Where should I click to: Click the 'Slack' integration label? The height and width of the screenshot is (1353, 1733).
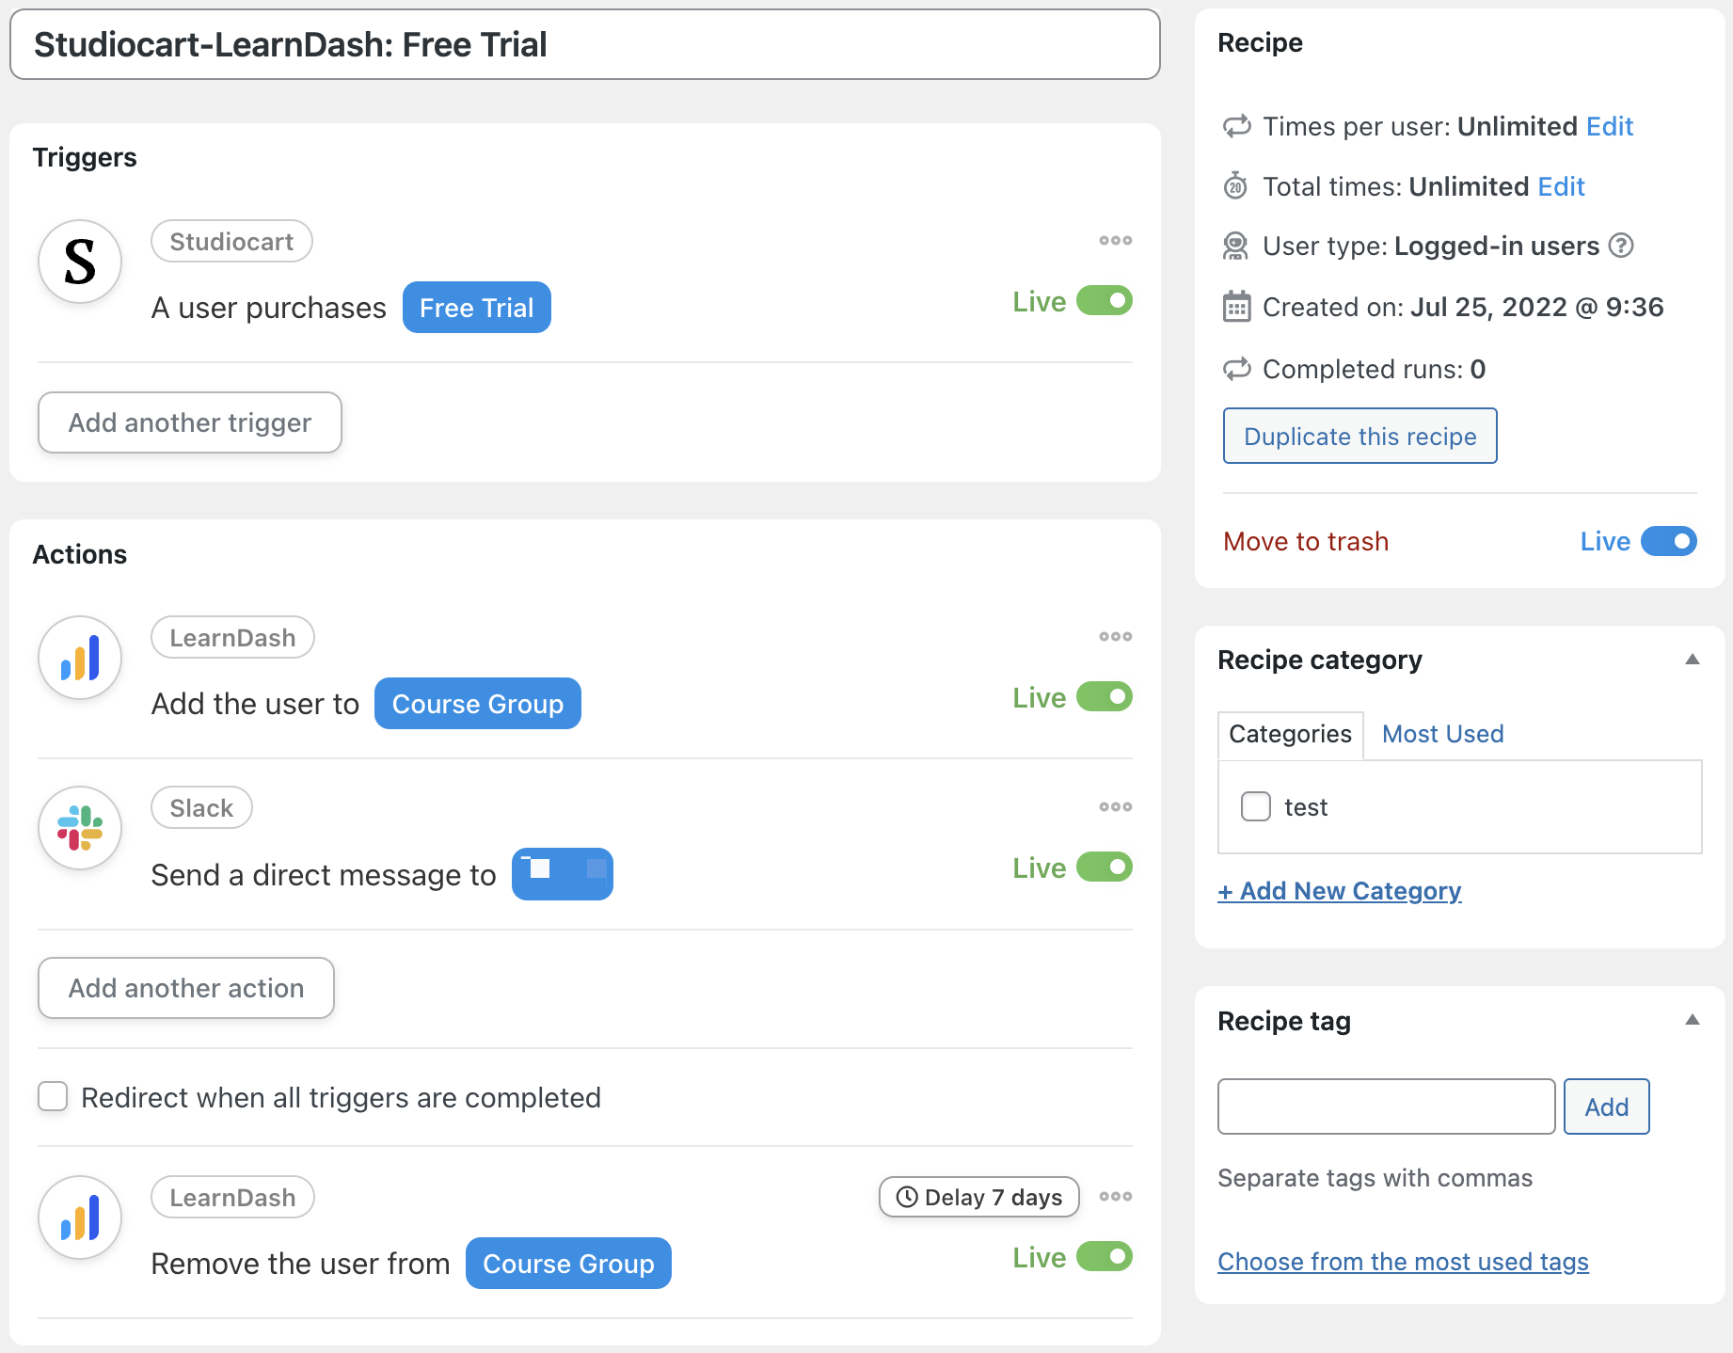pyautogui.click(x=201, y=808)
